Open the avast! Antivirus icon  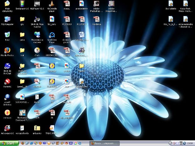7,96
